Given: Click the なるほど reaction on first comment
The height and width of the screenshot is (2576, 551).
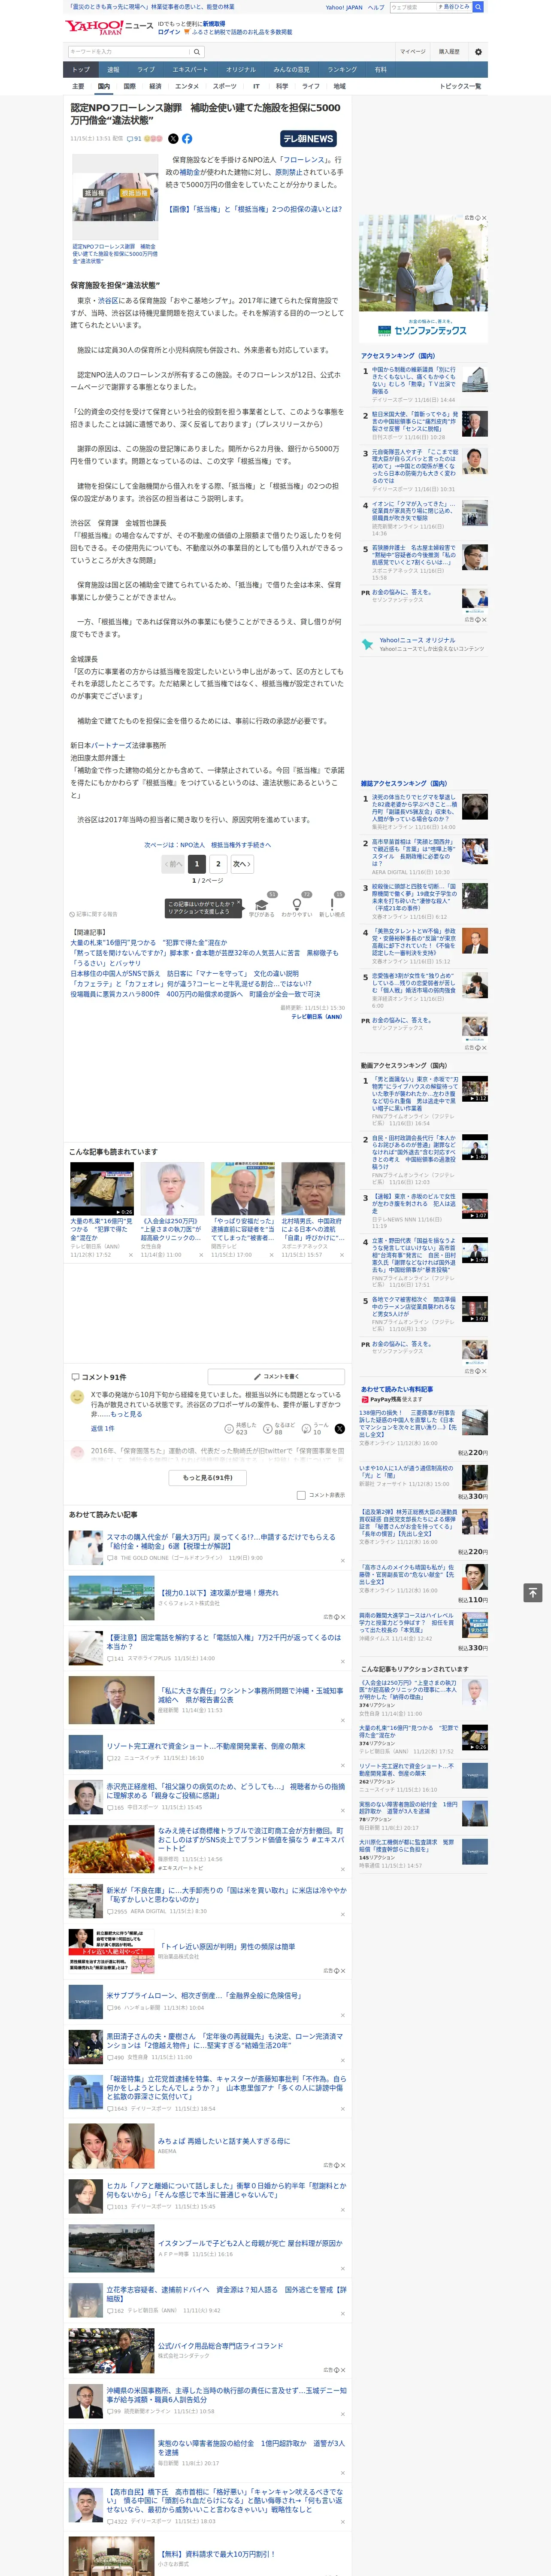Looking at the screenshot, I should tap(279, 1428).
